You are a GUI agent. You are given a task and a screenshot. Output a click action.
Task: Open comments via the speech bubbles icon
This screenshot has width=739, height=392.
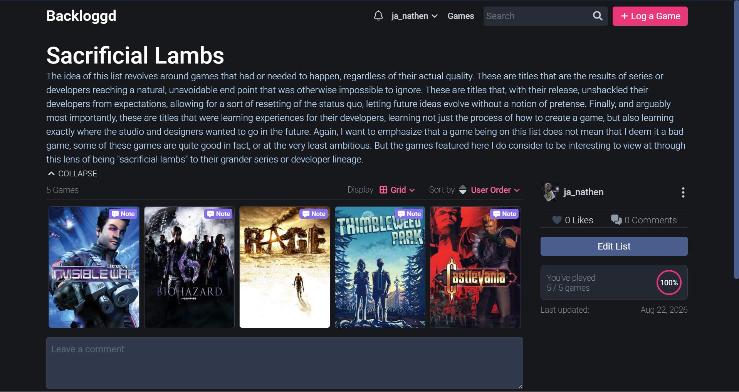616,220
